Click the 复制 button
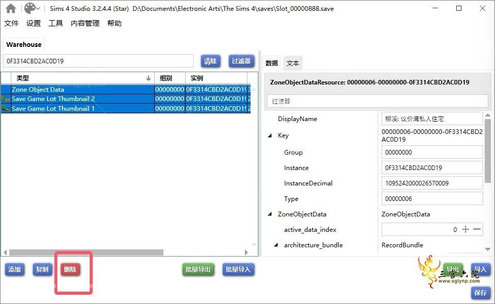 42,269
